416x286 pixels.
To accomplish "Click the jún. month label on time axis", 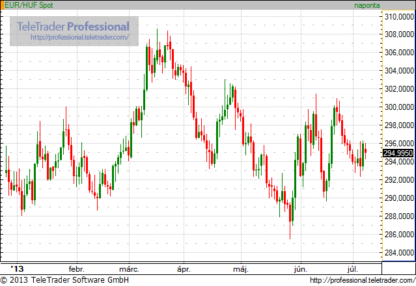I will (x=301, y=269).
